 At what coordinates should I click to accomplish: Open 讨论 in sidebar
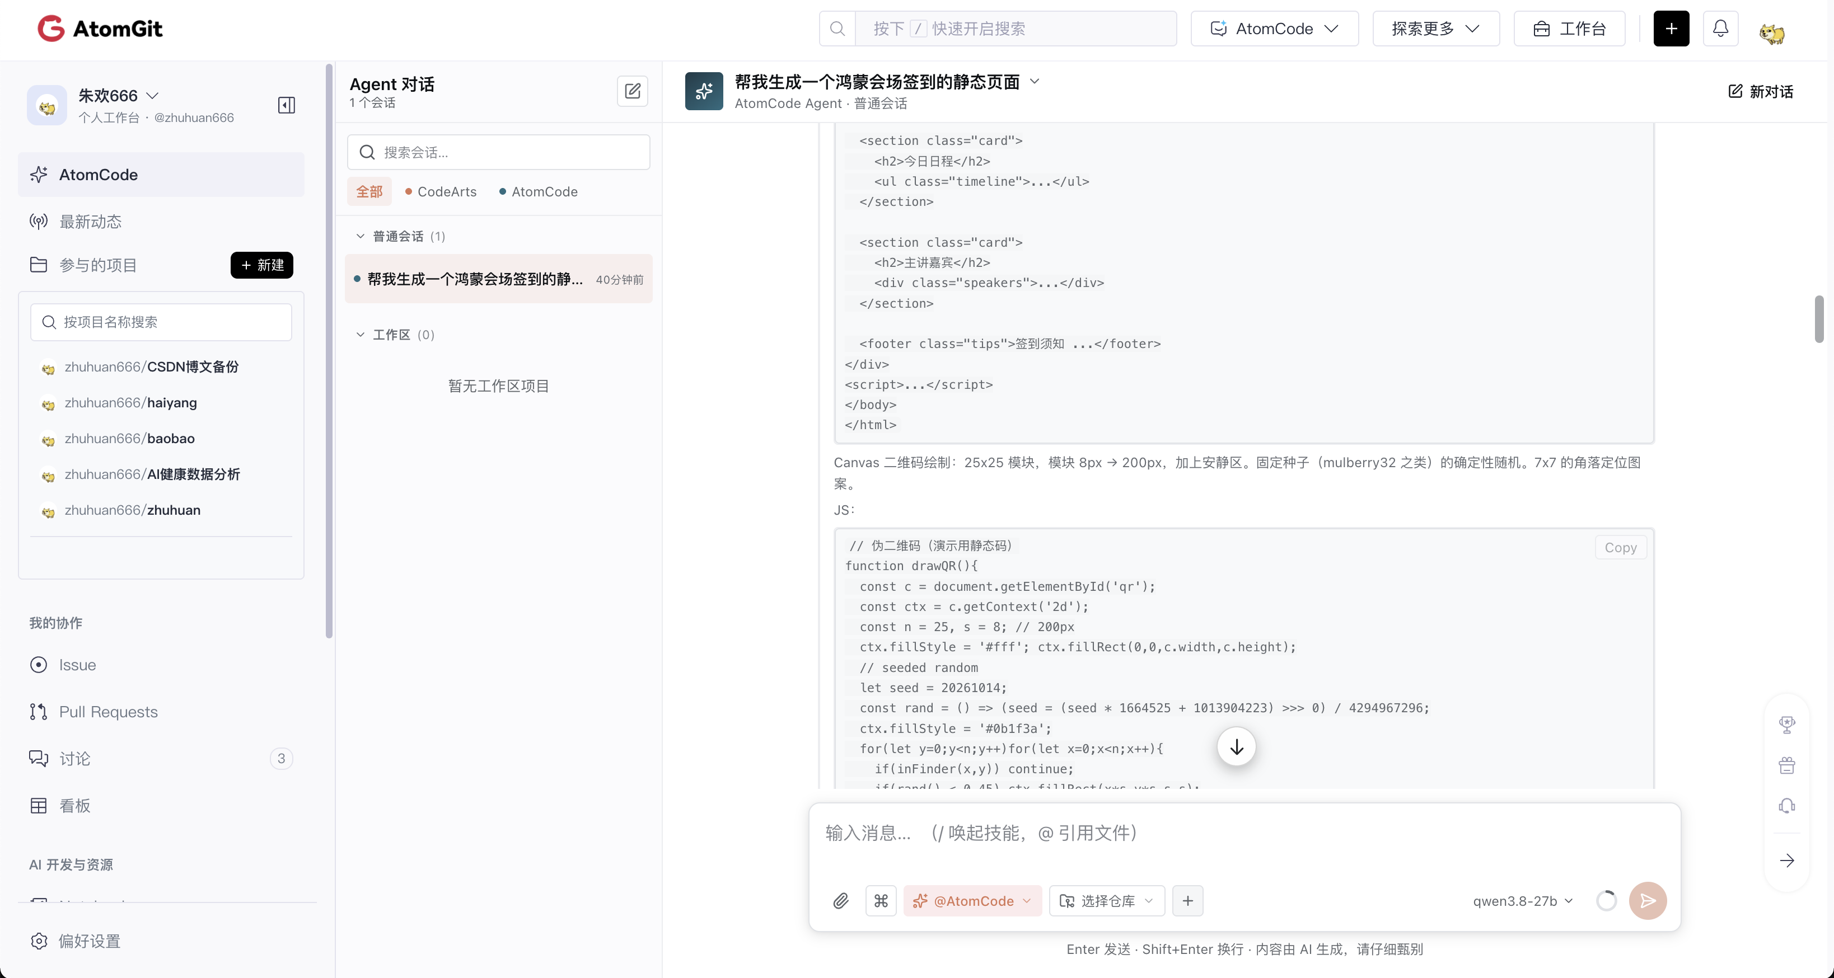click(161, 759)
